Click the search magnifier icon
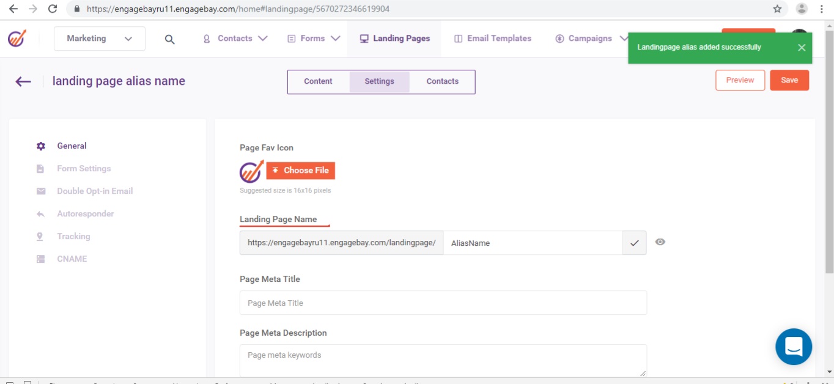 click(170, 39)
